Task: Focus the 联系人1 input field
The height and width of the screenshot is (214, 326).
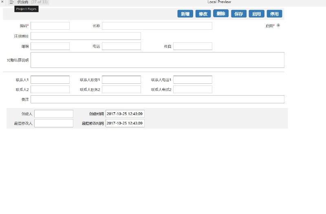Action: pyautogui.click(x=50, y=80)
